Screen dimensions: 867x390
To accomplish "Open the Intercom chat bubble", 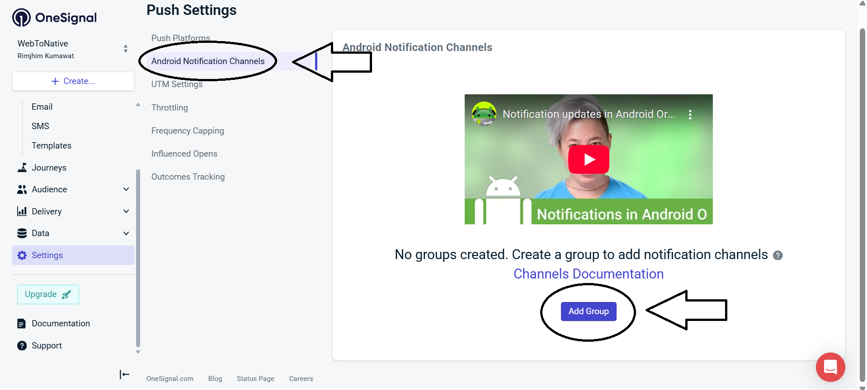I will [830, 367].
